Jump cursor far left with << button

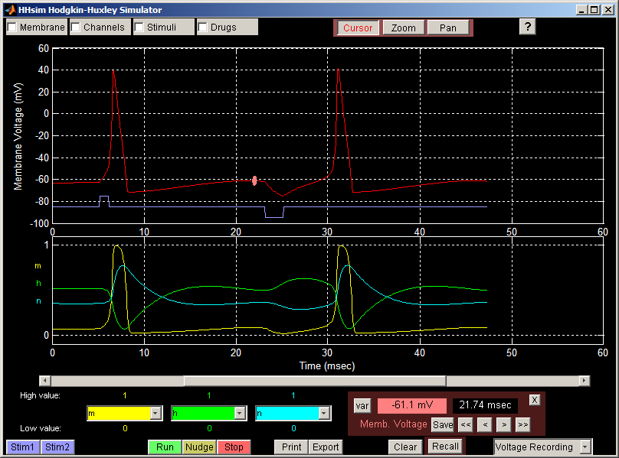tap(466, 424)
